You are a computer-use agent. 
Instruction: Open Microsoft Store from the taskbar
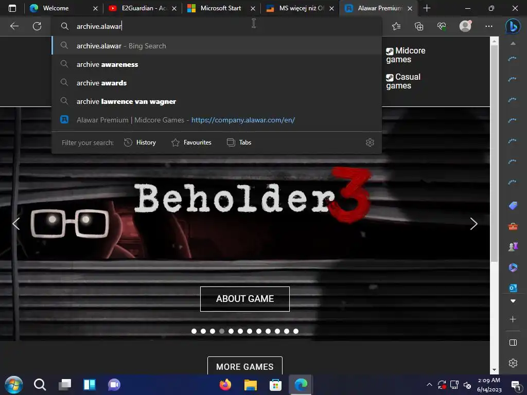pos(275,385)
